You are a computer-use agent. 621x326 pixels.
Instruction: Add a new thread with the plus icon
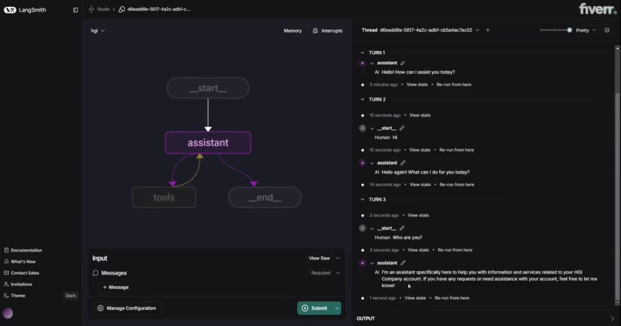487,30
